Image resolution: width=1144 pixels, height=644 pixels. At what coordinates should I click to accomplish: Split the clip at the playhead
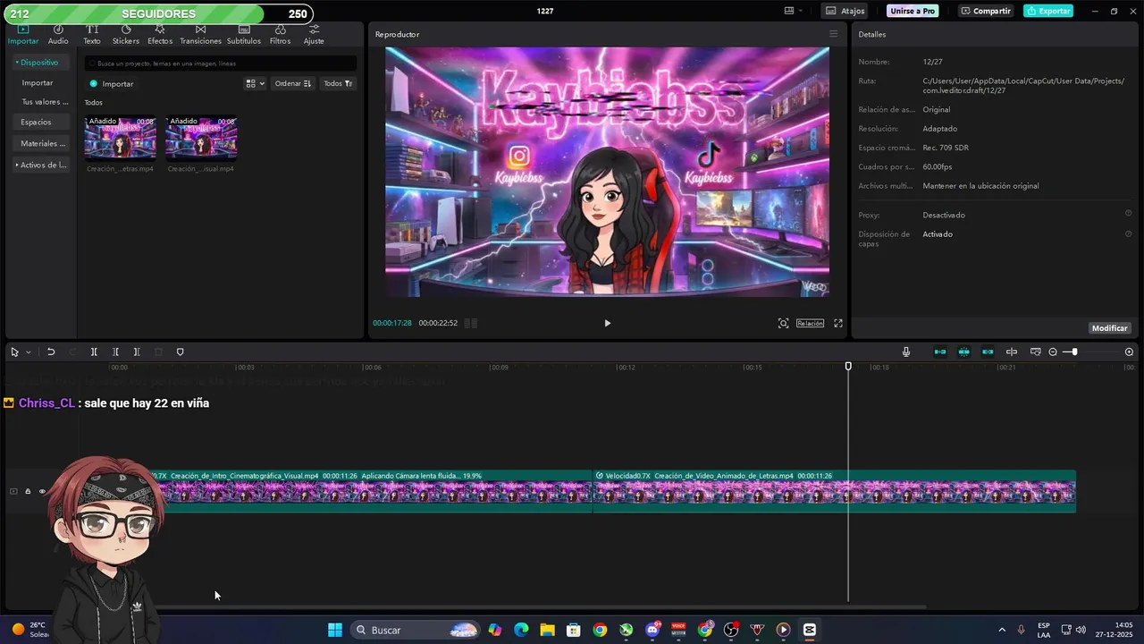click(94, 352)
